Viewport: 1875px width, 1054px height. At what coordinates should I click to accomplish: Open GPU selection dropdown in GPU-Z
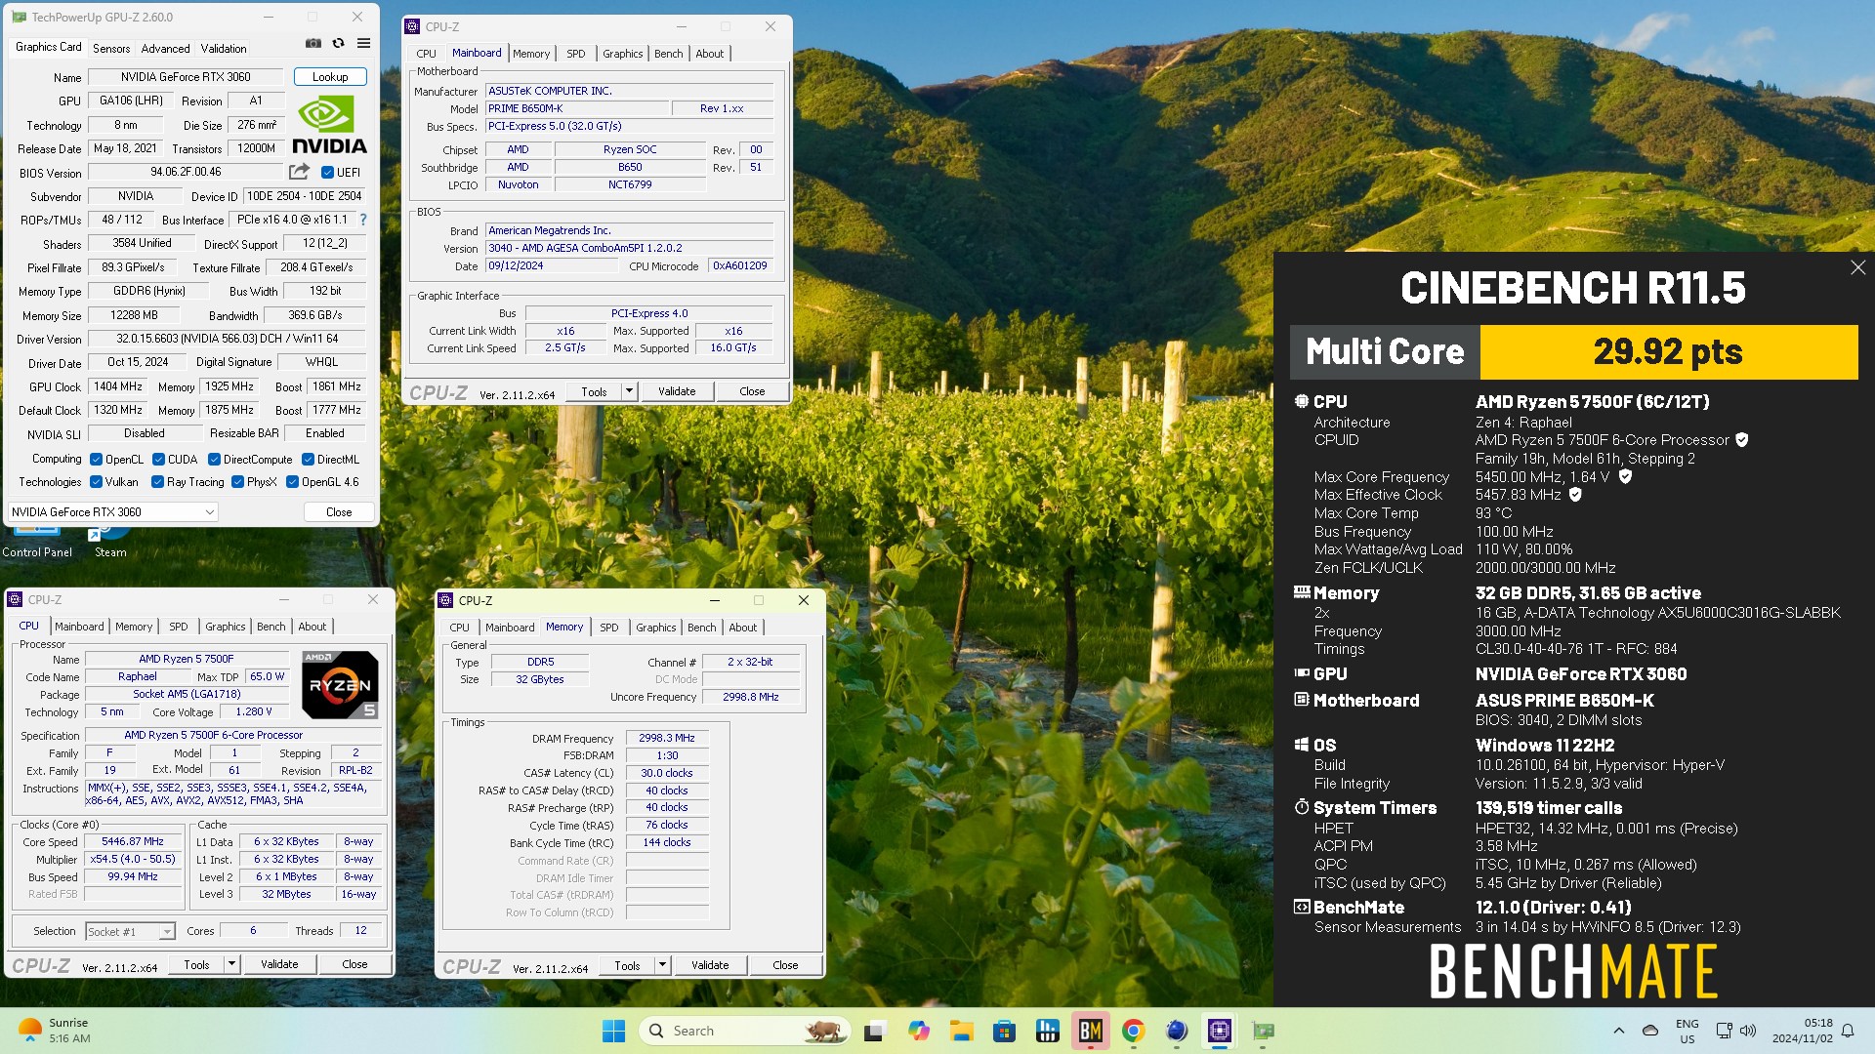click(112, 512)
